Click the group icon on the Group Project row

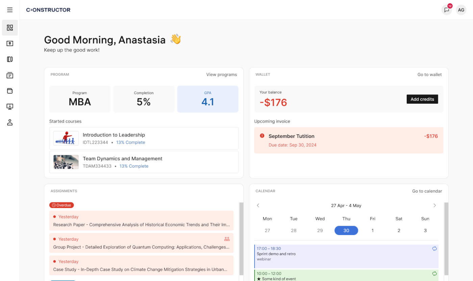coord(226,239)
